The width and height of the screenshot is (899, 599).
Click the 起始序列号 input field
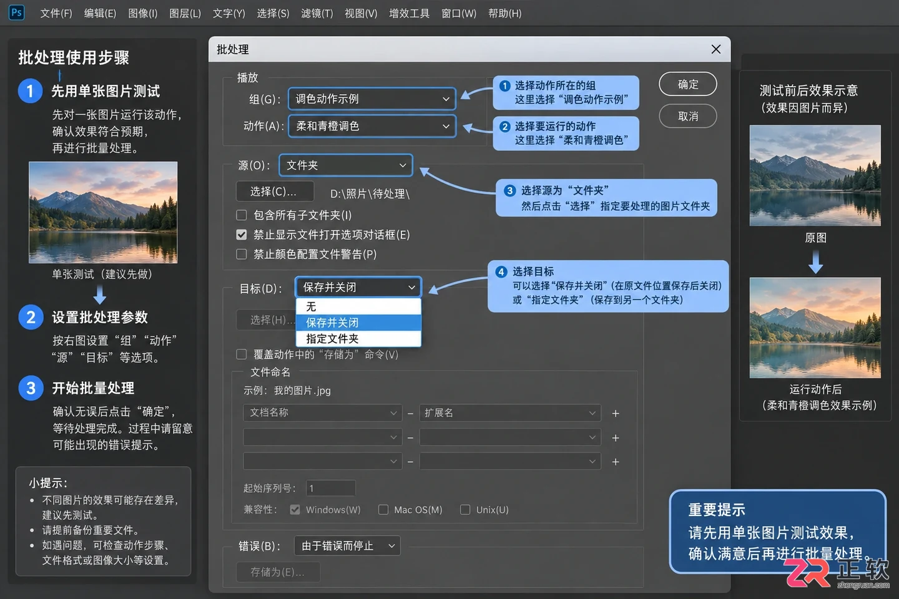tap(330, 488)
